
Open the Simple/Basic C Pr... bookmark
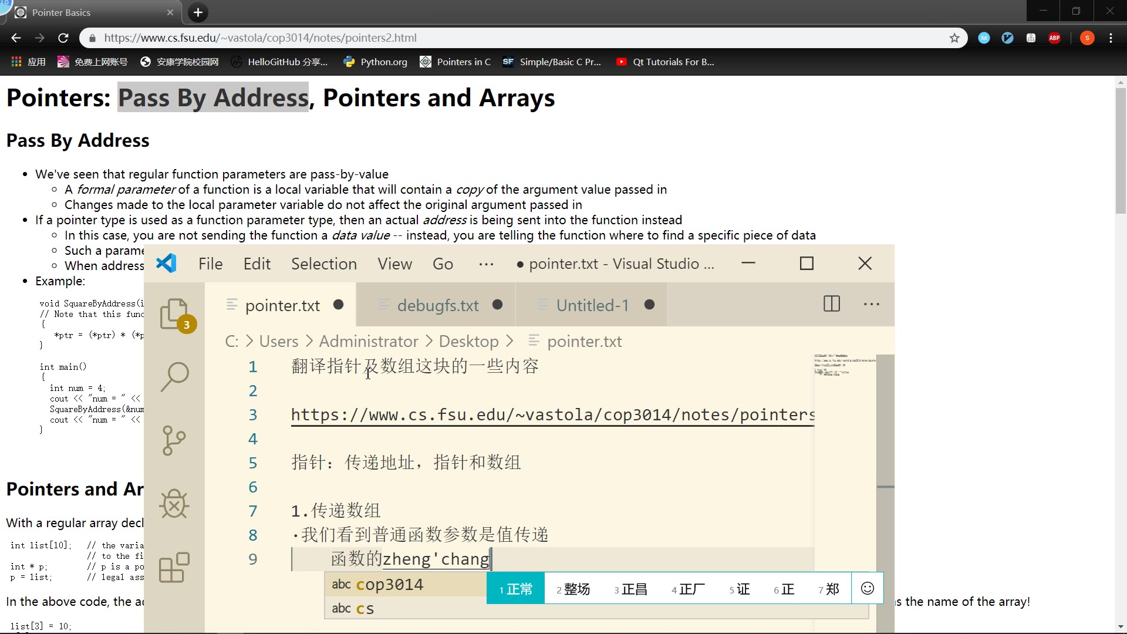pyautogui.click(x=552, y=62)
